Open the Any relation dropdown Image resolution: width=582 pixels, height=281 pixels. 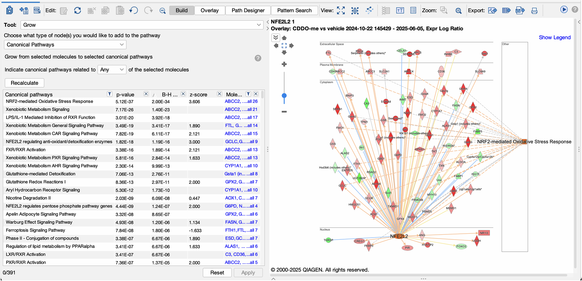112,70
